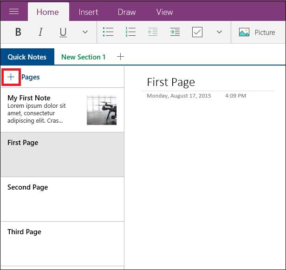The height and width of the screenshot is (270, 286).
Task: Open the hamburger navigation menu
Action: pyautogui.click(x=14, y=12)
